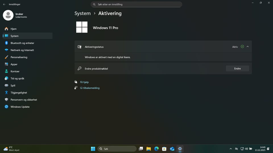Open Nettverk og Internett settings

28,50
